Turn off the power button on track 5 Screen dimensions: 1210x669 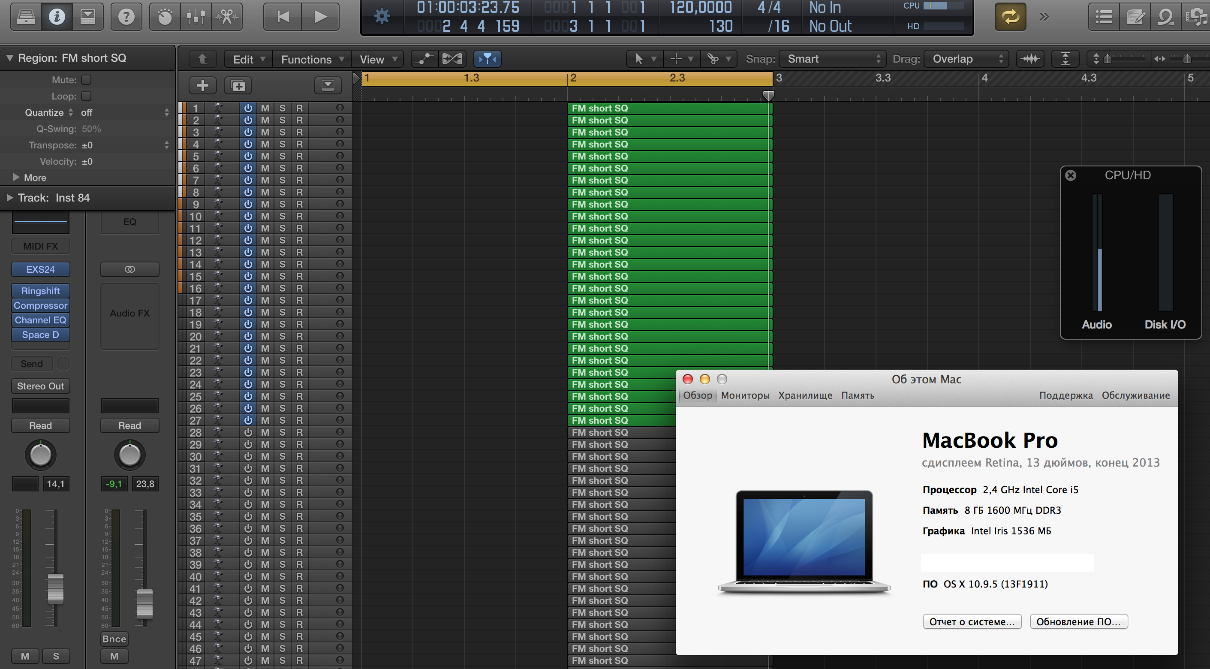pyautogui.click(x=248, y=156)
